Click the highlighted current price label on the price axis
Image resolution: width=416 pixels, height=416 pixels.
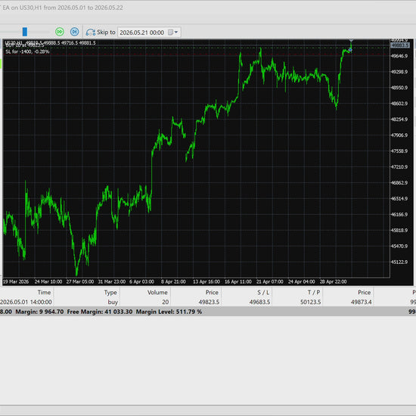400,45
